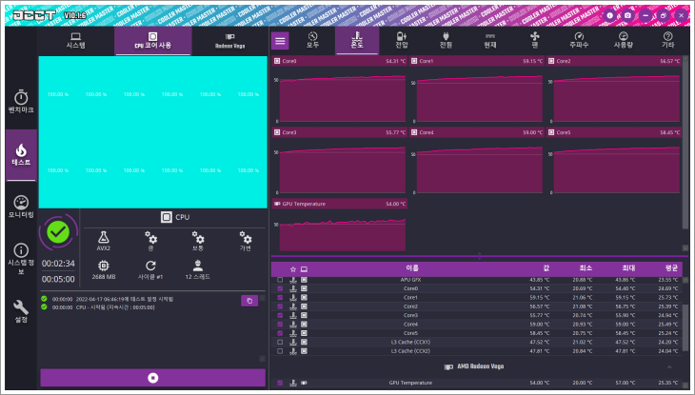
Task: Open 설정 wrench settings in sidebar
Action: [x=21, y=311]
